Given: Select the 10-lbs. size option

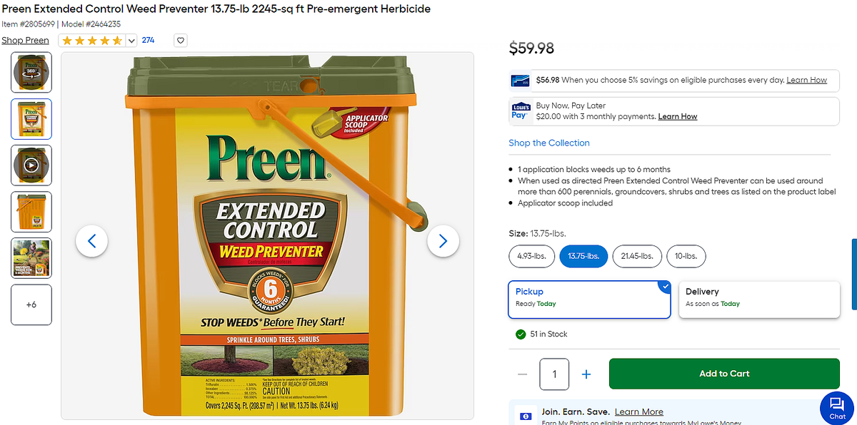Looking at the screenshot, I should click(x=686, y=256).
